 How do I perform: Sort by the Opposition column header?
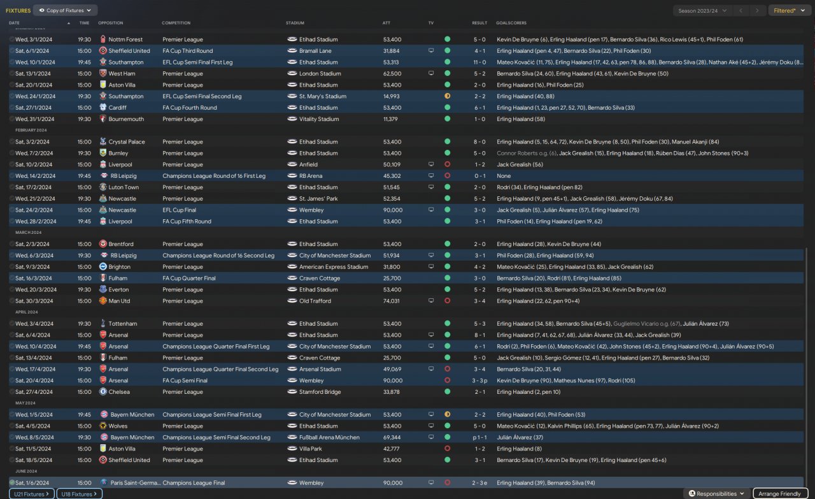111,23
